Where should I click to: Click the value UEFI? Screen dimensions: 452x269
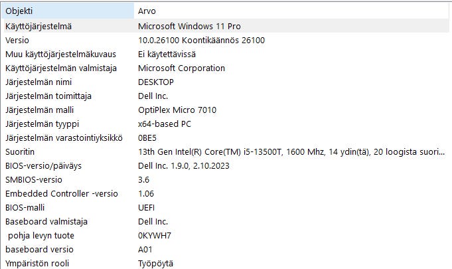tap(146, 208)
